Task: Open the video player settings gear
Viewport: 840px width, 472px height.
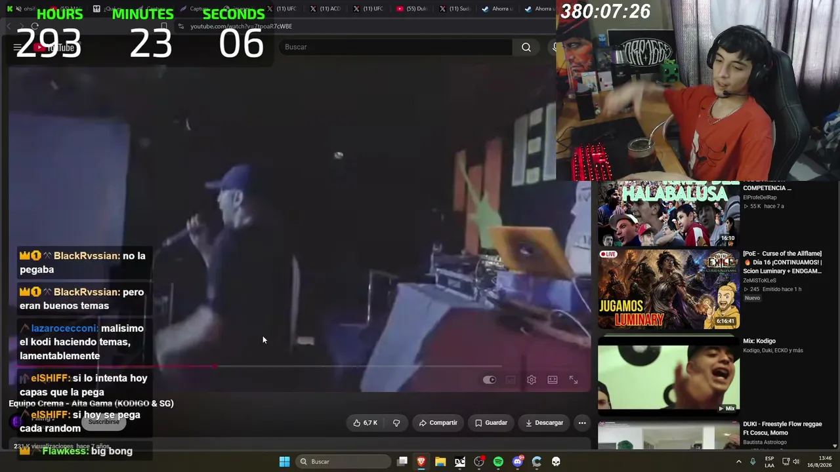Action: pyautogui.click(x=532, y=380)
